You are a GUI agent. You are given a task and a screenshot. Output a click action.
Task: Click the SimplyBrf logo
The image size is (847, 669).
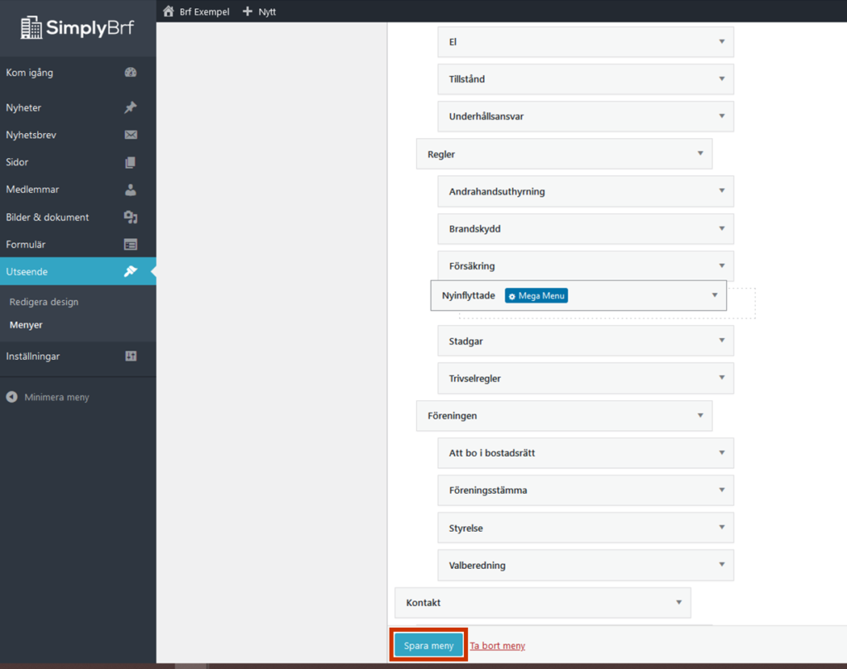tap(77, 27)
